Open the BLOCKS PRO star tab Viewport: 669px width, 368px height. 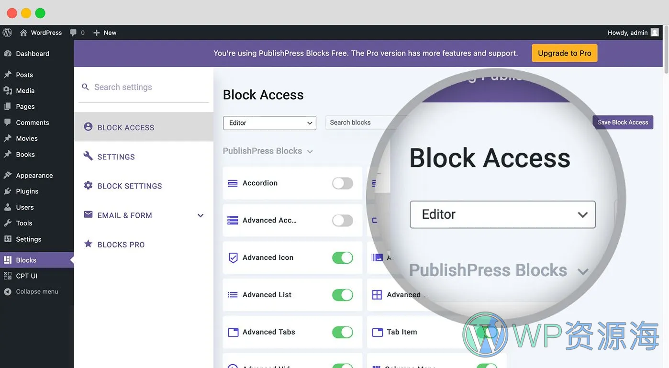(144, 245)
